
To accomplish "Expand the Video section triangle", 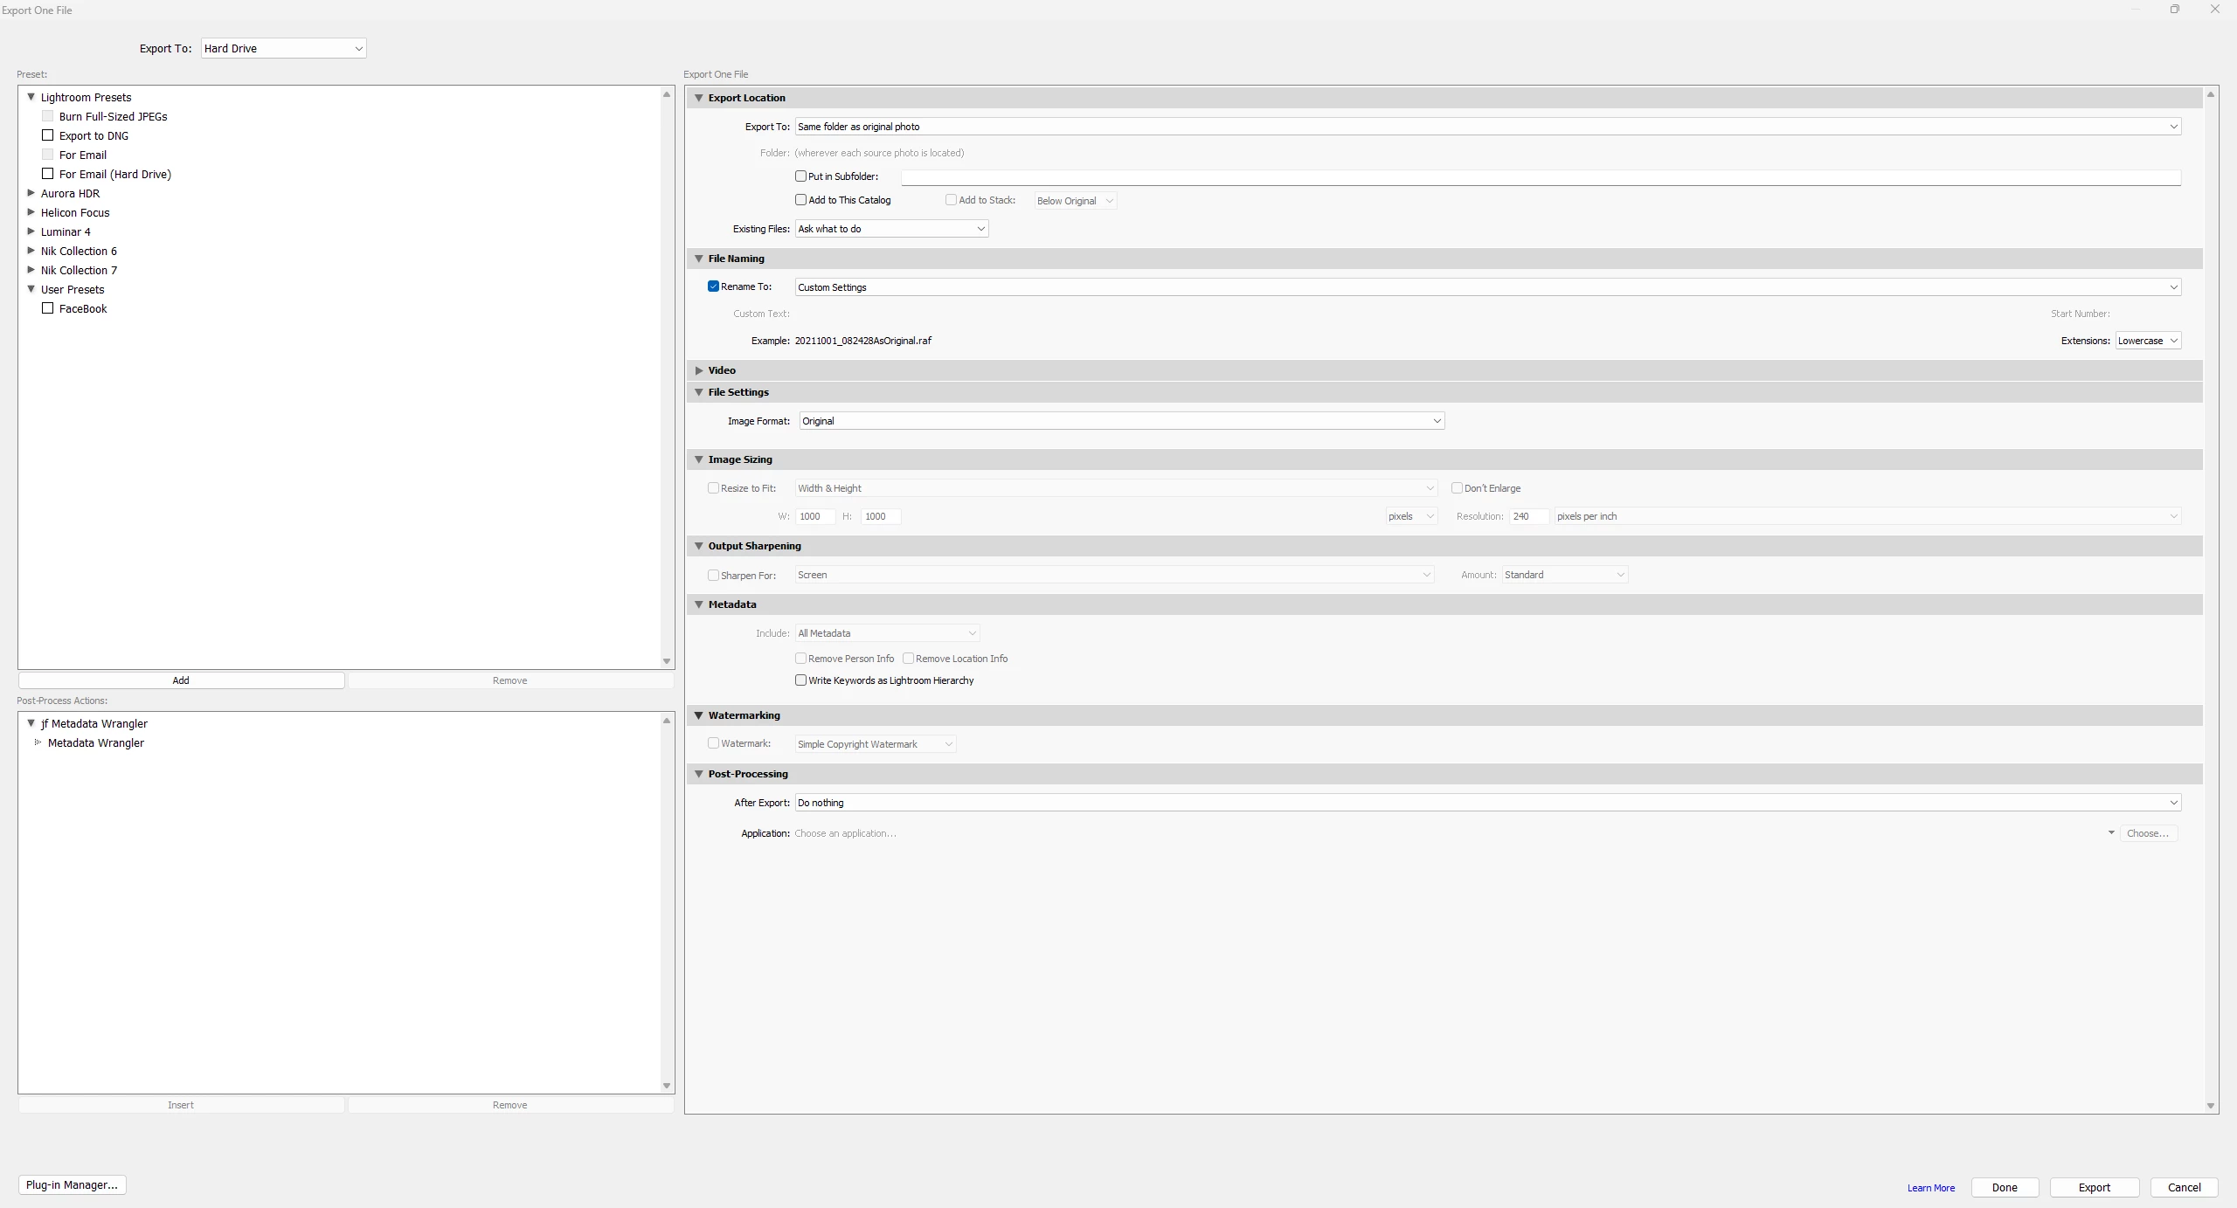I will coord(698,370).
